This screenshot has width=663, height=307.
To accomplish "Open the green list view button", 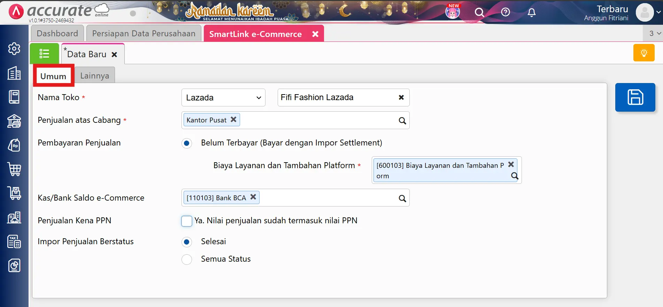I will (x=44, y=53).
